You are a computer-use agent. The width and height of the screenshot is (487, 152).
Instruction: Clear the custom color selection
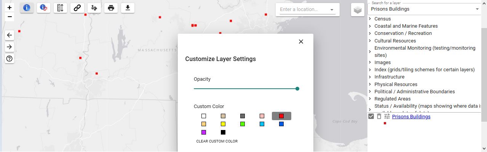pos(217,141)
